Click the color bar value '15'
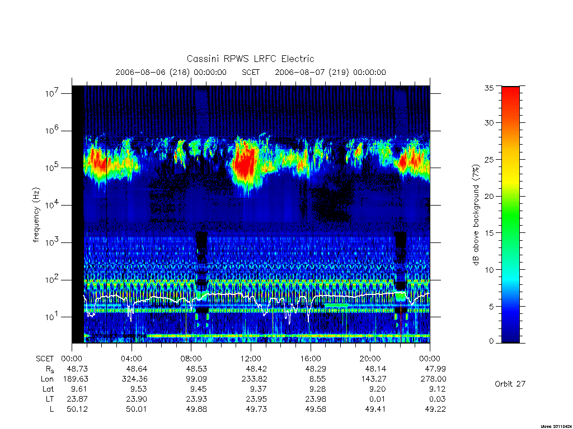The image size is (573, 429). (x=489, y=233)
